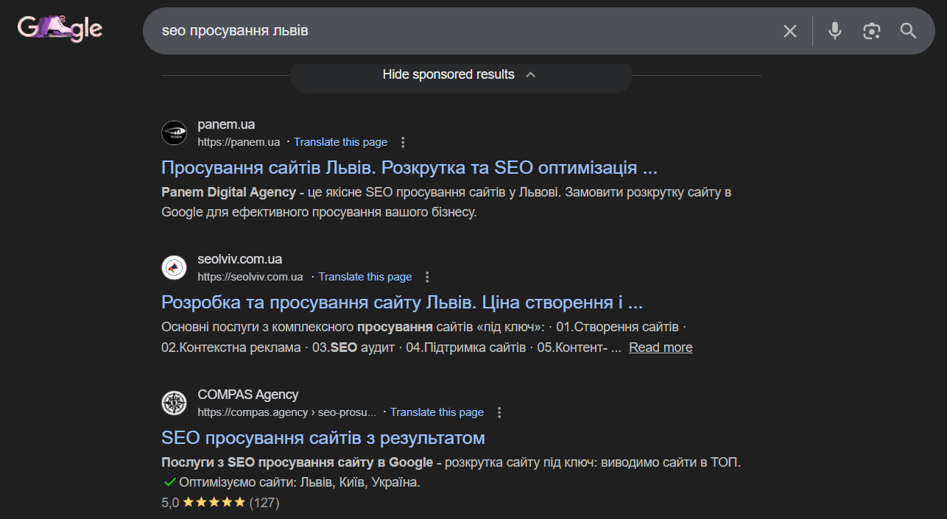The width and height of the screenshot is (947, 519).
Task: Start a voice search with the microphone icon
Action: coord(834,31)
